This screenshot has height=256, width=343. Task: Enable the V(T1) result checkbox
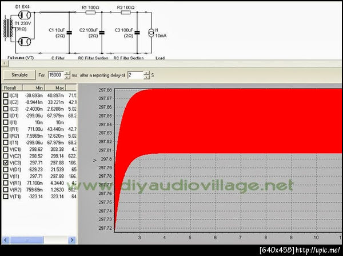point(6,197)
